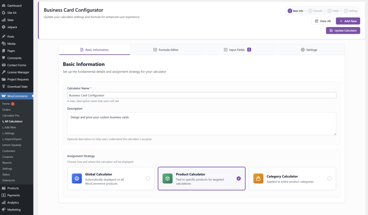Screen dimensions: 368x215
Task: Click the orange Category Calculator icon
Action: 258,179
